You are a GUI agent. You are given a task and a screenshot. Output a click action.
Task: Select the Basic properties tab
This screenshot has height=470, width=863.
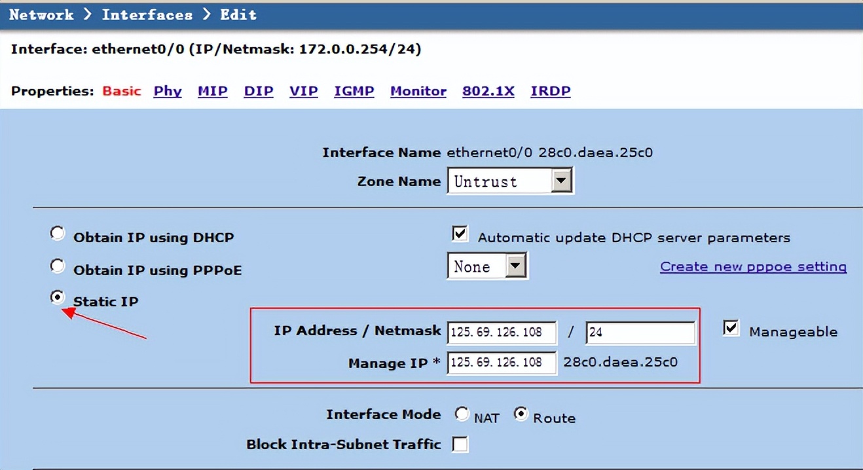pos(122,91)
